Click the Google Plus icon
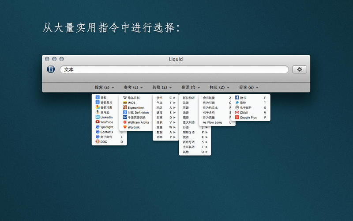This screenshot has width=353, height=221. click(x=237, y=117)
